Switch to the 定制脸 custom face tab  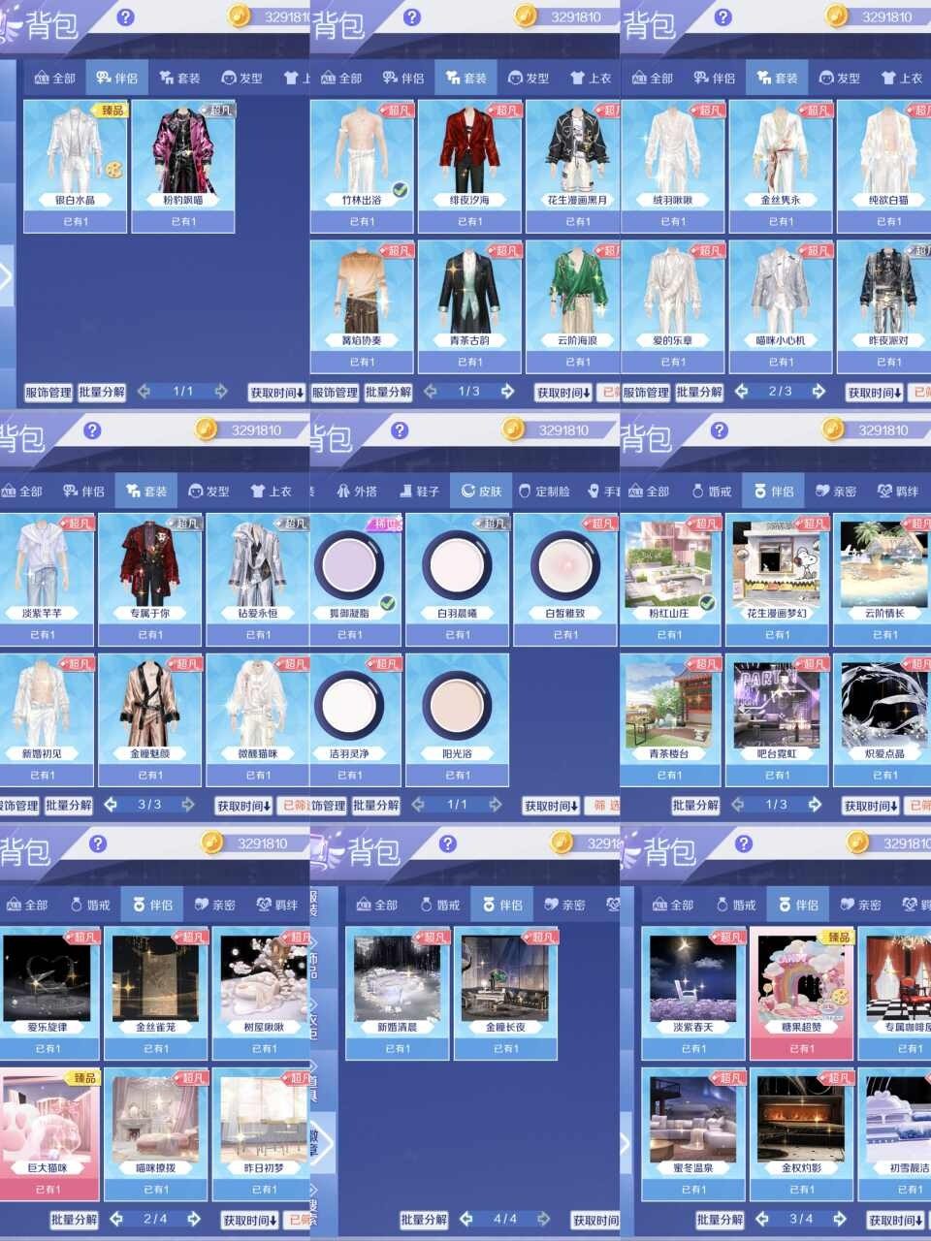[x=546, y=492]
